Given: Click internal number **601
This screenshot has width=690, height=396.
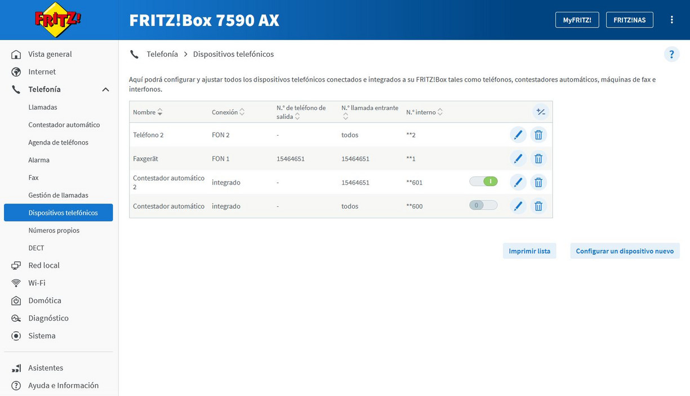Looking at the screenshot, I should pos(415,182).
